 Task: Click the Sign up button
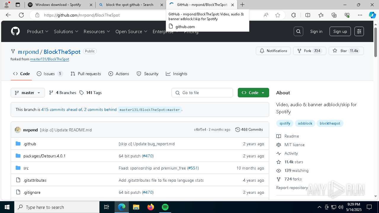click(340, 31)
